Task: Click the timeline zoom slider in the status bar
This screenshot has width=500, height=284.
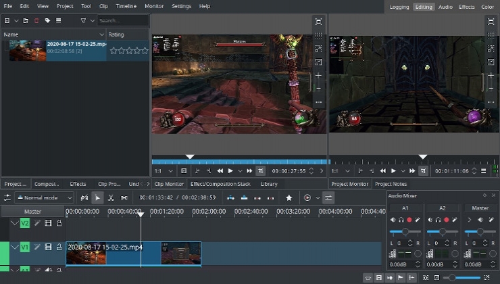Action: (x=461, y=278)
